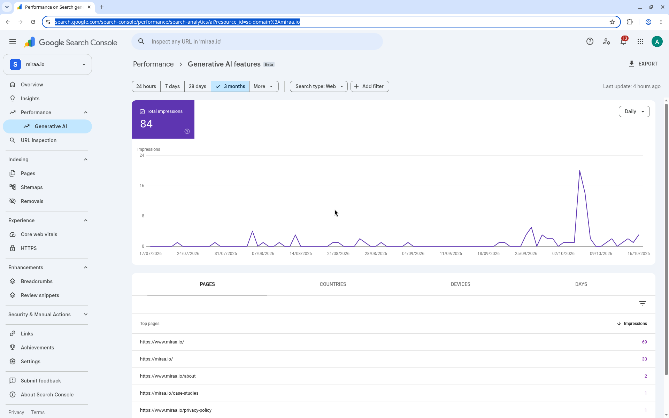The width and height of the screenshot is (669, 418).
Task: Open Chrome profile icon in toolbar
Action: tap(648, 22)
